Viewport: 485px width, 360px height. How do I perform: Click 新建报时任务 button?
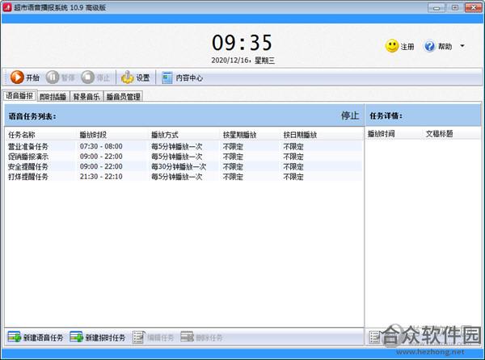pos(98,337)
